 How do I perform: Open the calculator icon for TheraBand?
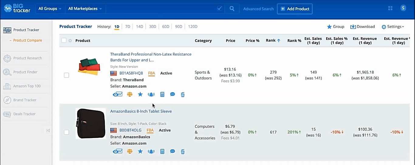coord(162,95)
